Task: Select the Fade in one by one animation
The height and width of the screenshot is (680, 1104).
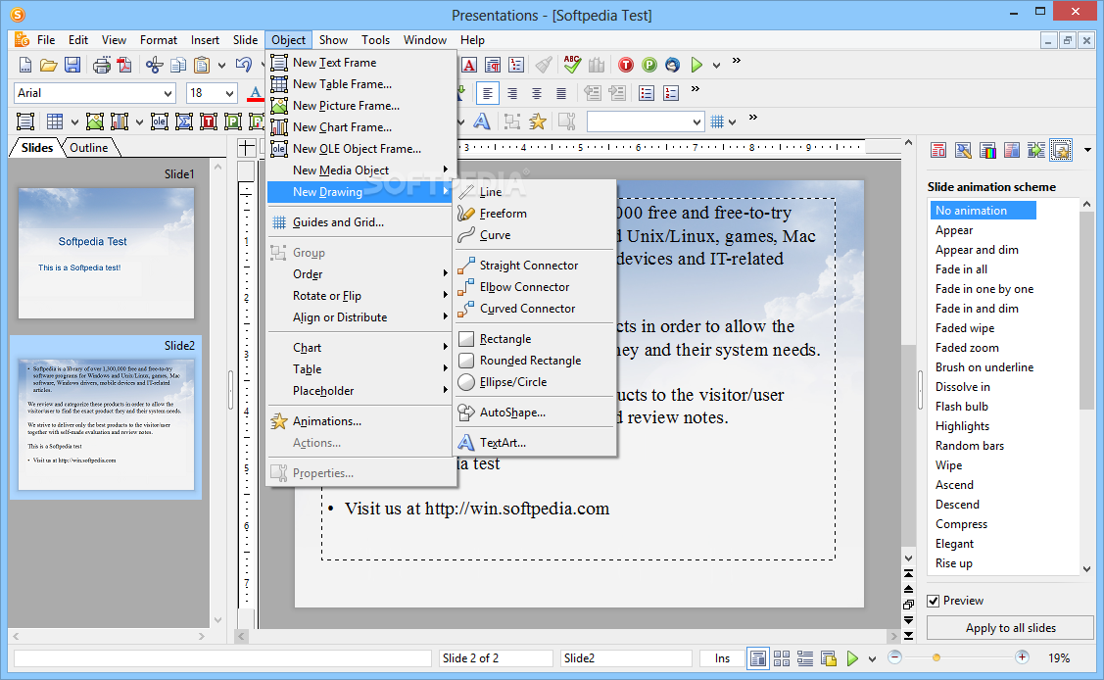Action: 984,289
